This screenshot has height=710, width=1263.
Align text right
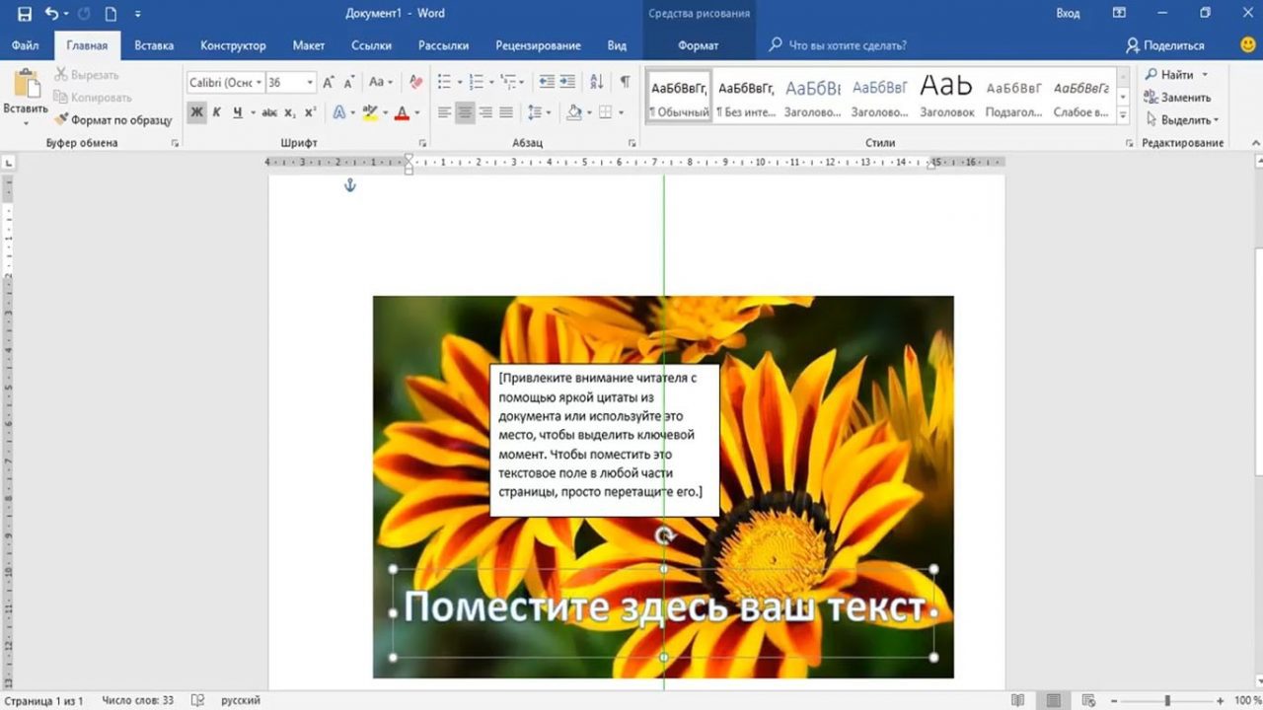coord(485,112)
